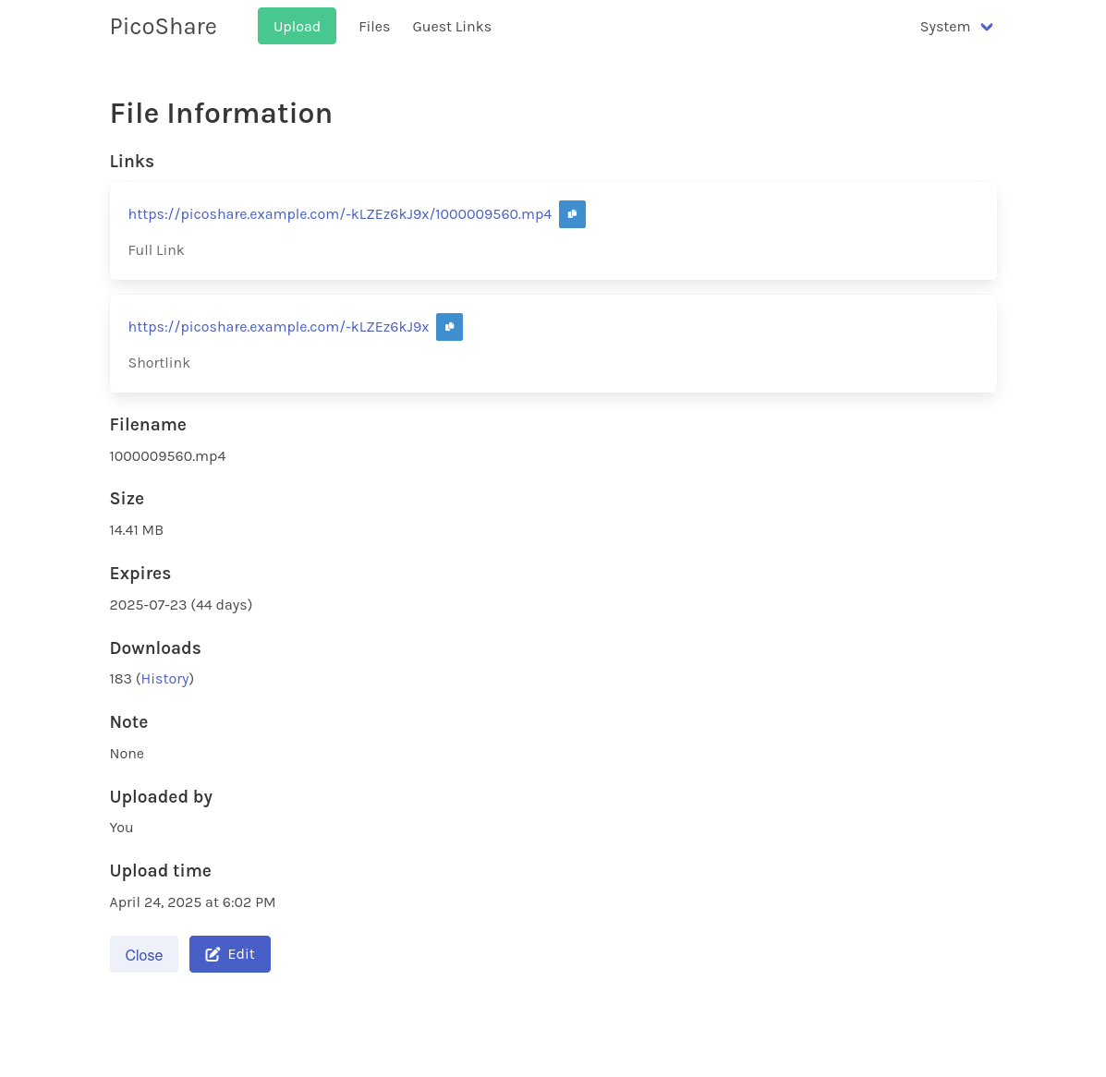Screen dimensions: 1106x1077
Task: Click the PicoShare logo text
Action: [163, 26]
